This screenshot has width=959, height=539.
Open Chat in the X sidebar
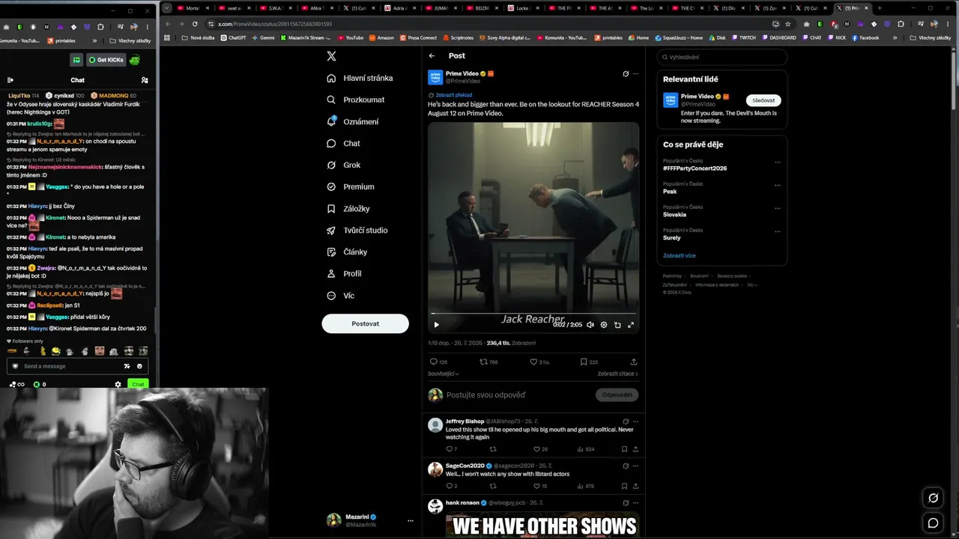pos(343,143)
